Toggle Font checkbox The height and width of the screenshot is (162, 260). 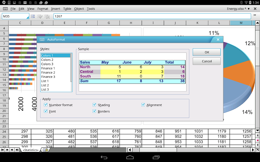(46, 111)
